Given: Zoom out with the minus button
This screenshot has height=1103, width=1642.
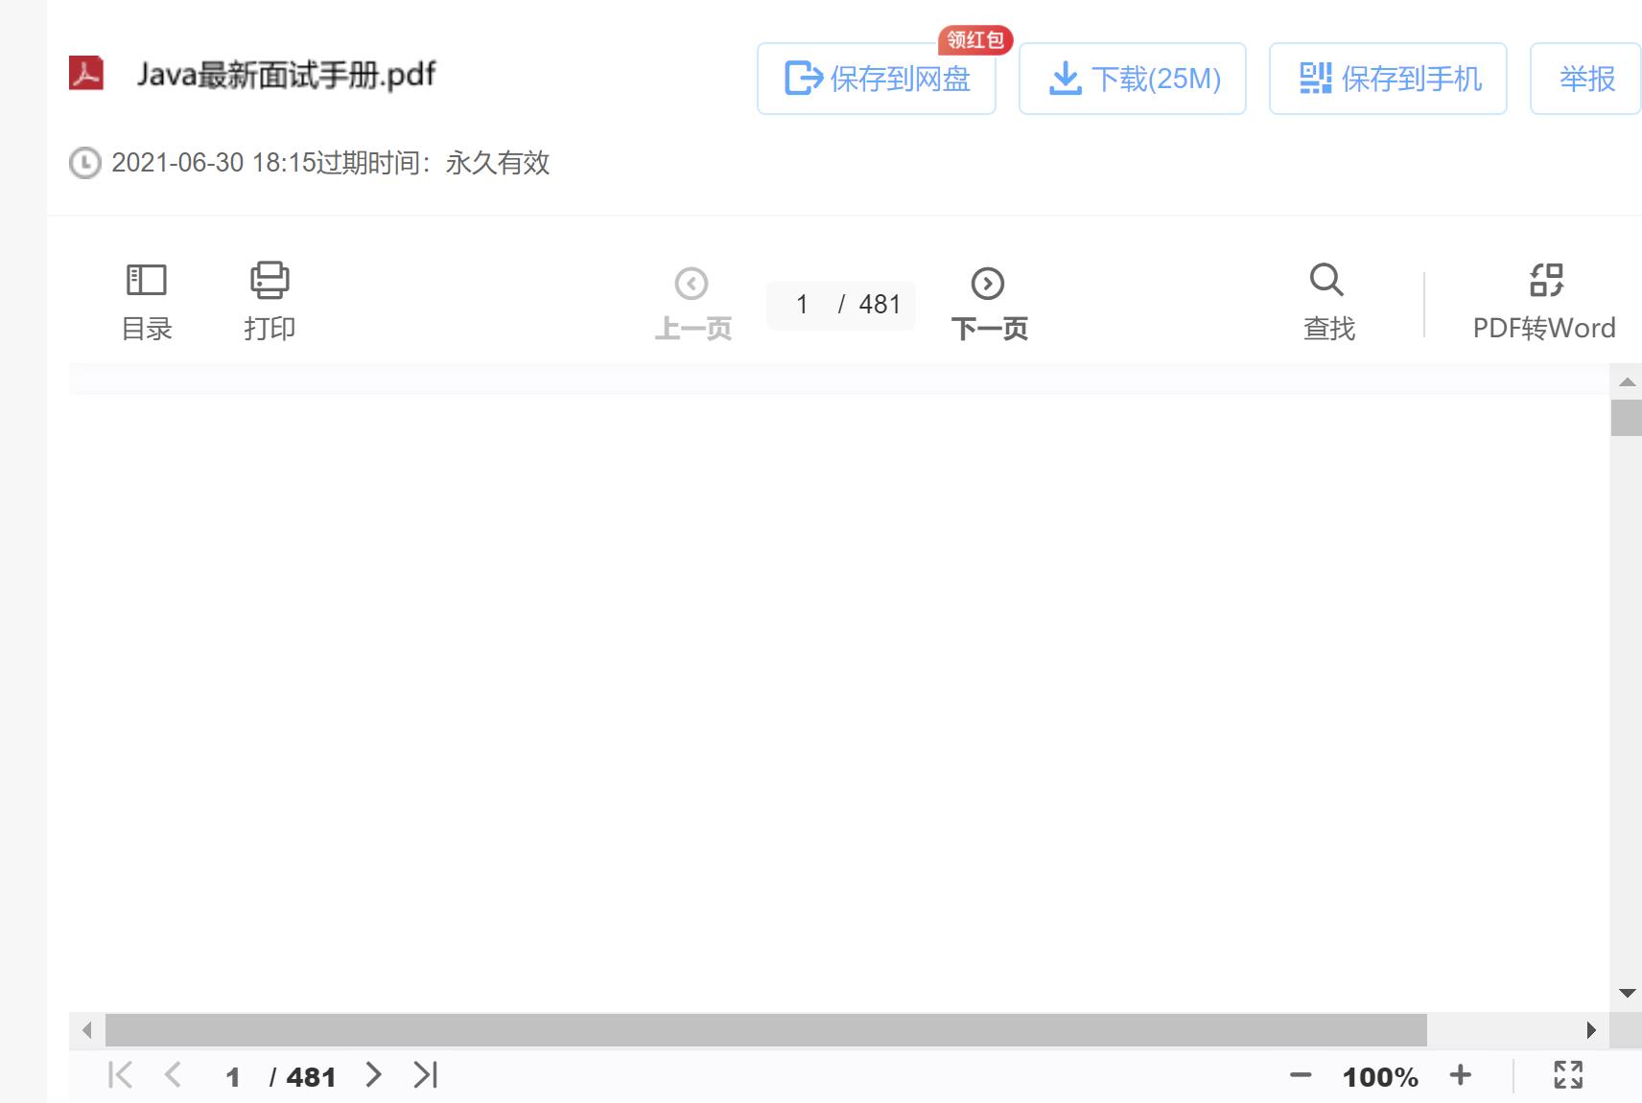Looking at the screenshot, I should [x=1301, y=1076].
